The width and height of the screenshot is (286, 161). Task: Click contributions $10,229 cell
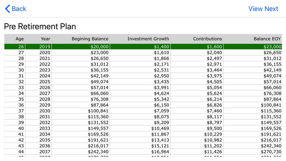pos(197,134)
